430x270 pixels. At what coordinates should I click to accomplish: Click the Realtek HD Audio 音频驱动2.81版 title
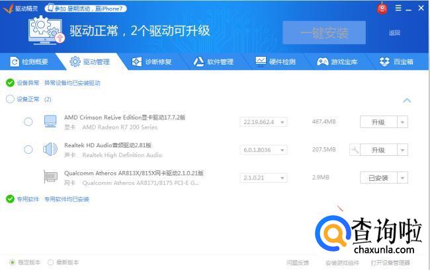(x=108, y=145)
